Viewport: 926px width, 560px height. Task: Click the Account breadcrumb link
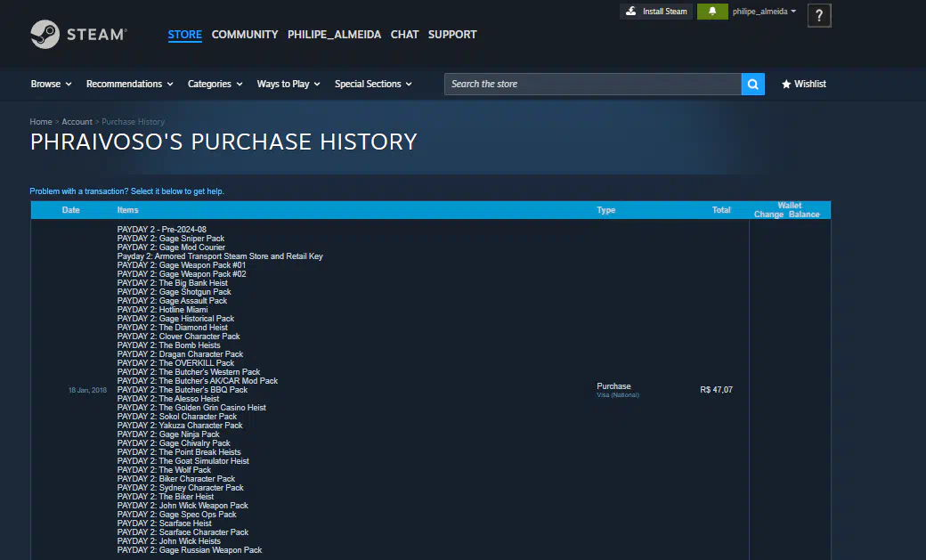pos(77,122)
